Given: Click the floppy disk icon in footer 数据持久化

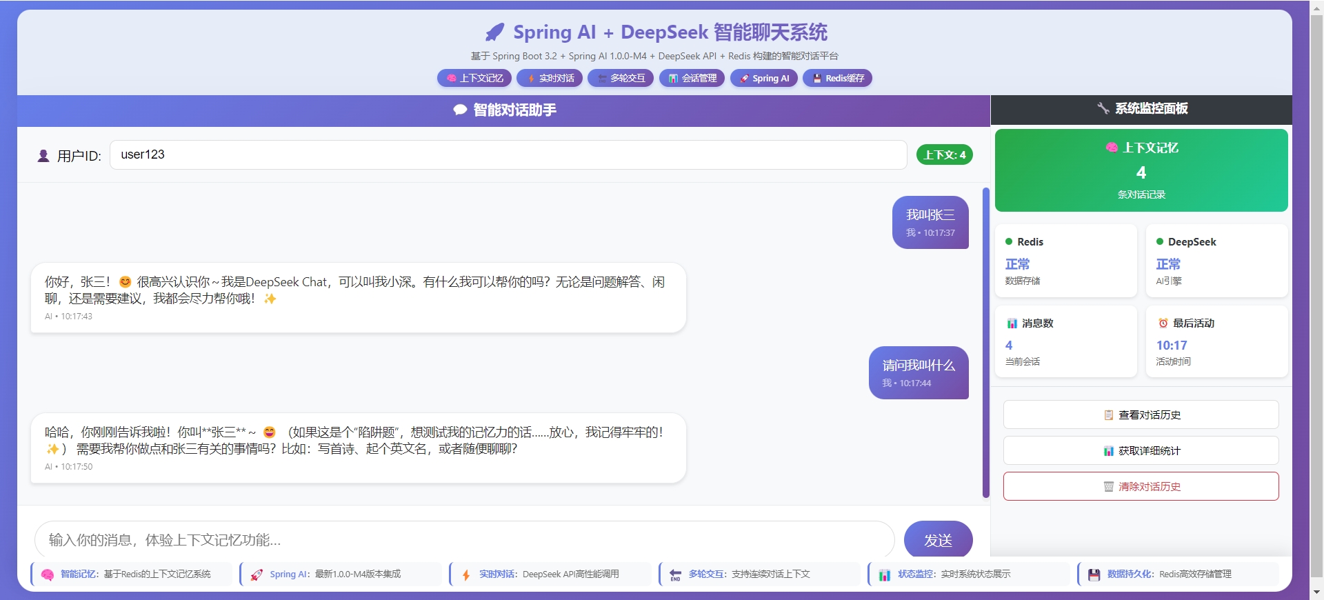Looking at the screenshot, I should [1094, 574].
